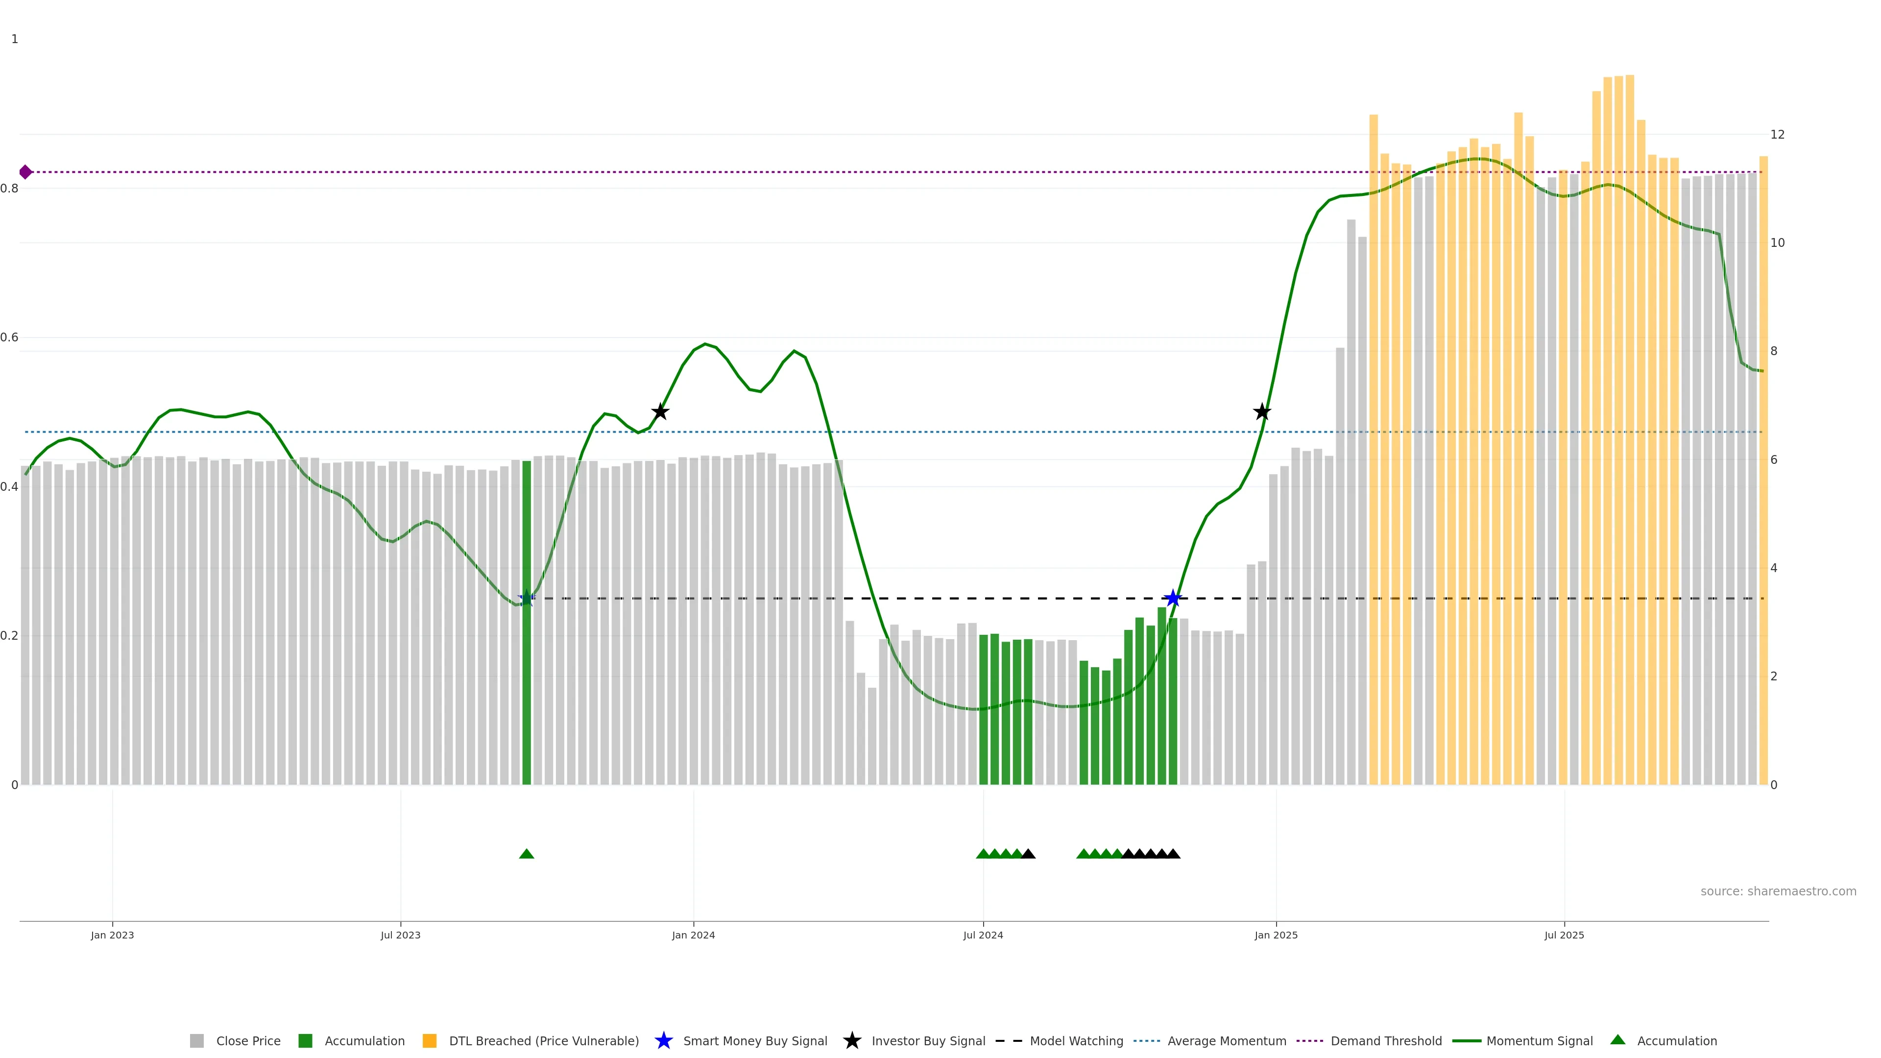Viewport: 1881px width, 1058px height.
Task: Click the Jul 2024 axis label
Action: point(983,936)
